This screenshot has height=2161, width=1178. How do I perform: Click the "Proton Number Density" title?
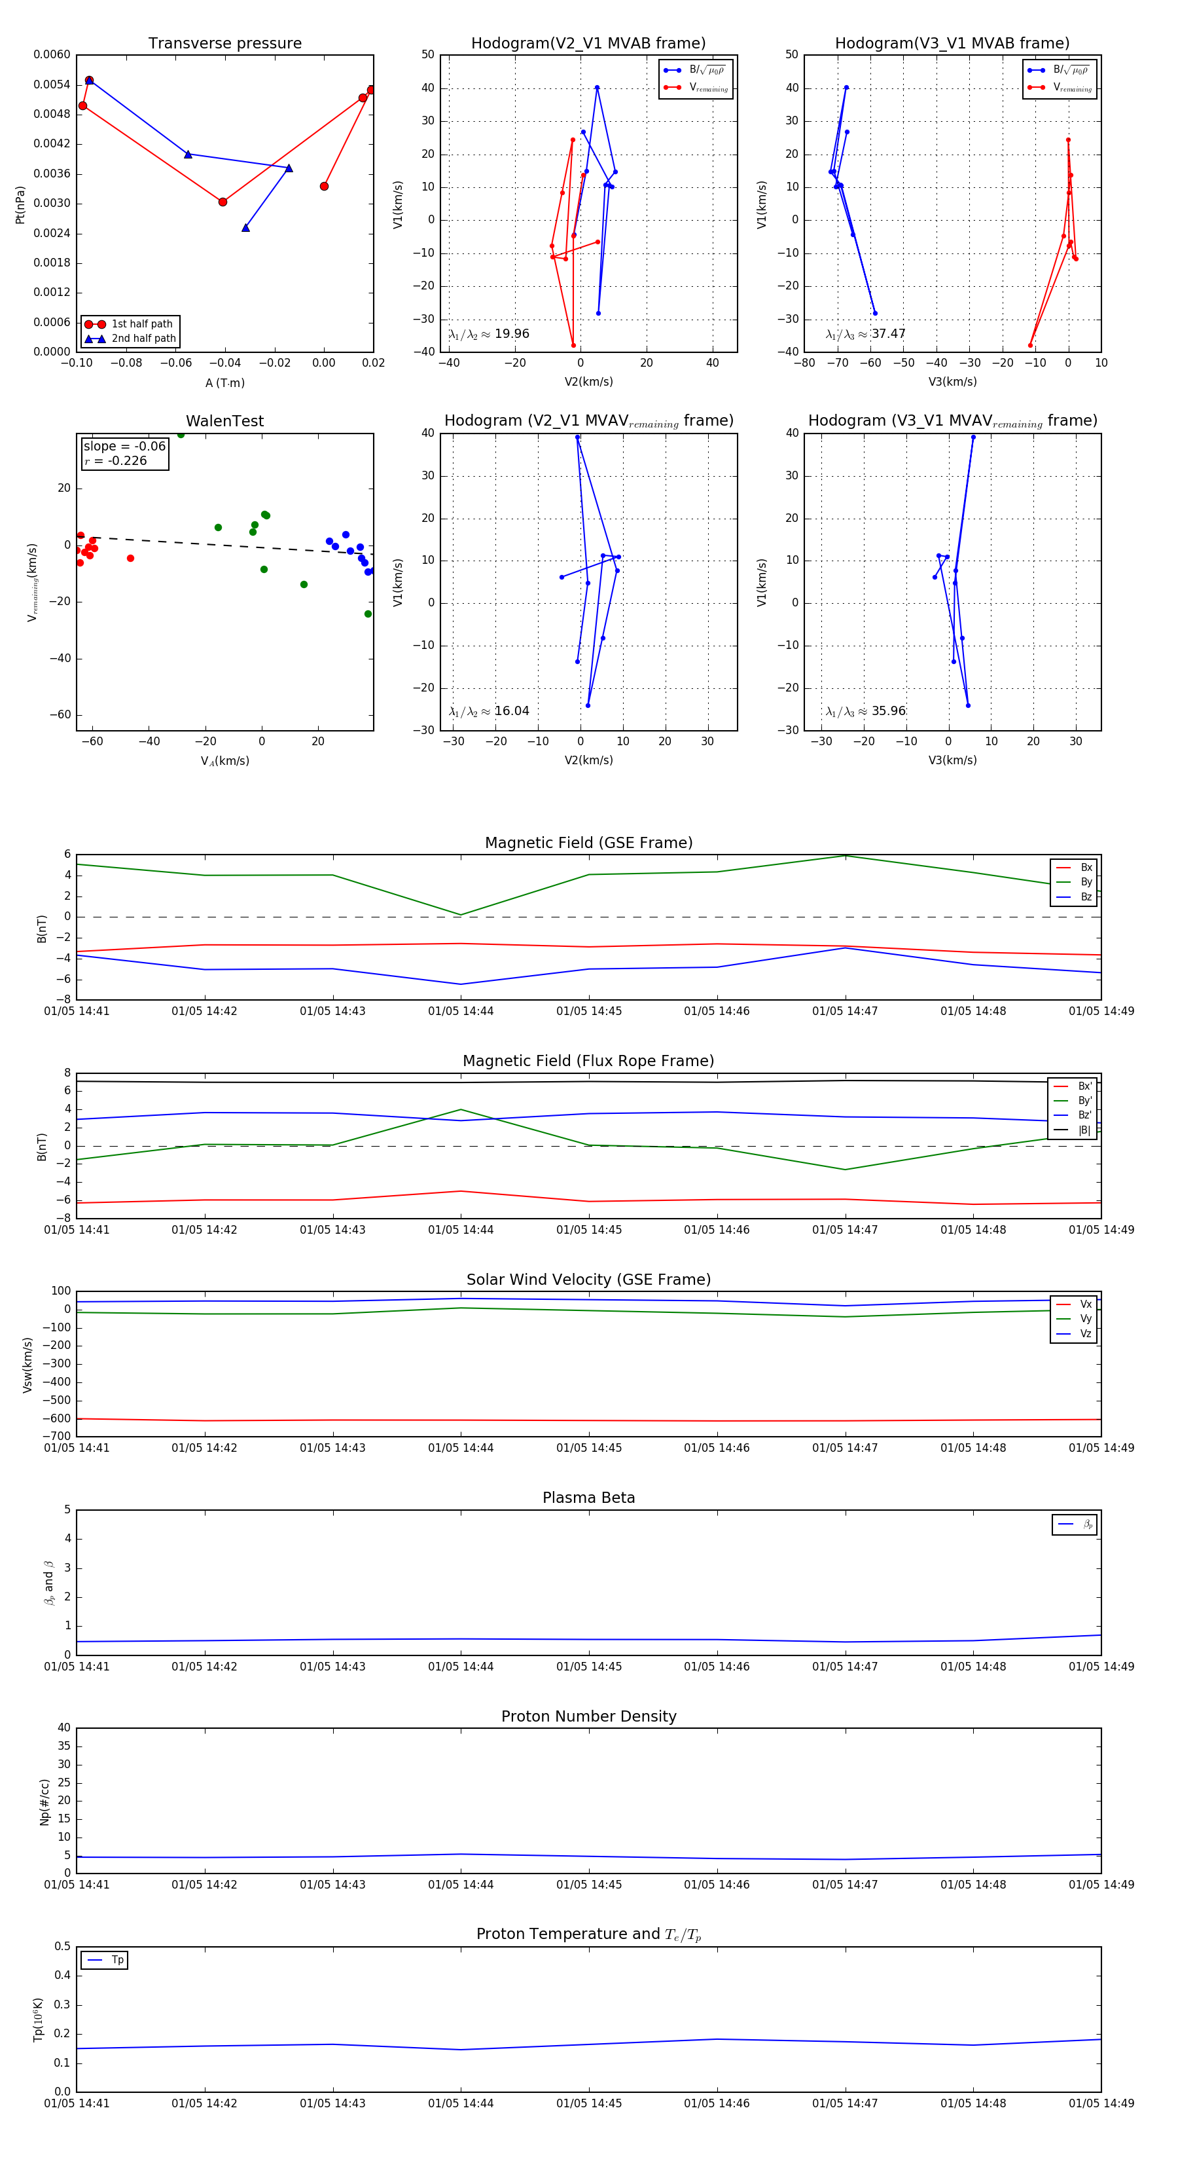[588, 1716]
